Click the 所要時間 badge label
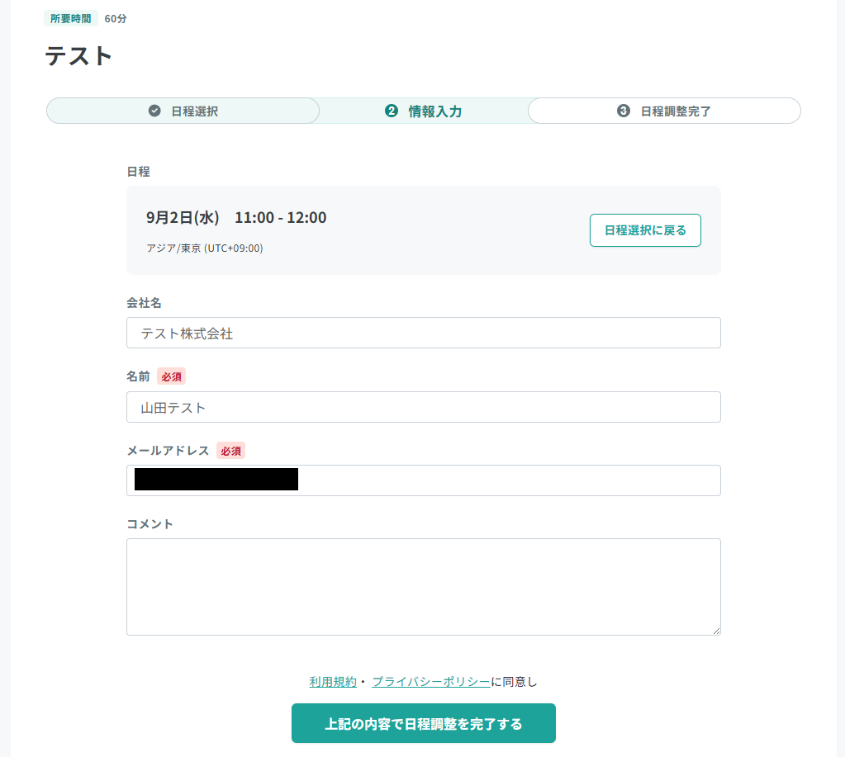This screenshot has height=757, width=845. click(x=70, y=18)
